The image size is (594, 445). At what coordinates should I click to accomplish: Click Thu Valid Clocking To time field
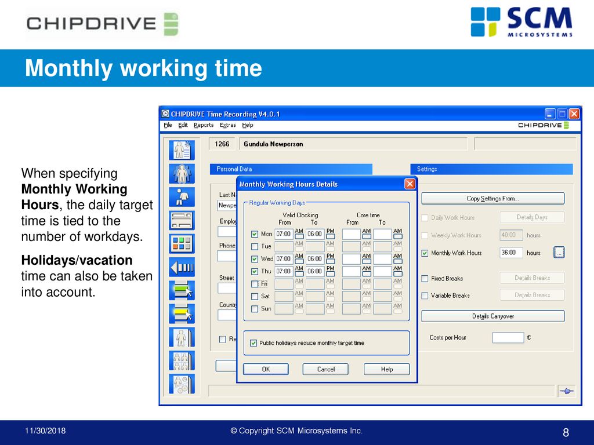pyautogui.click(x=315, y=272)
